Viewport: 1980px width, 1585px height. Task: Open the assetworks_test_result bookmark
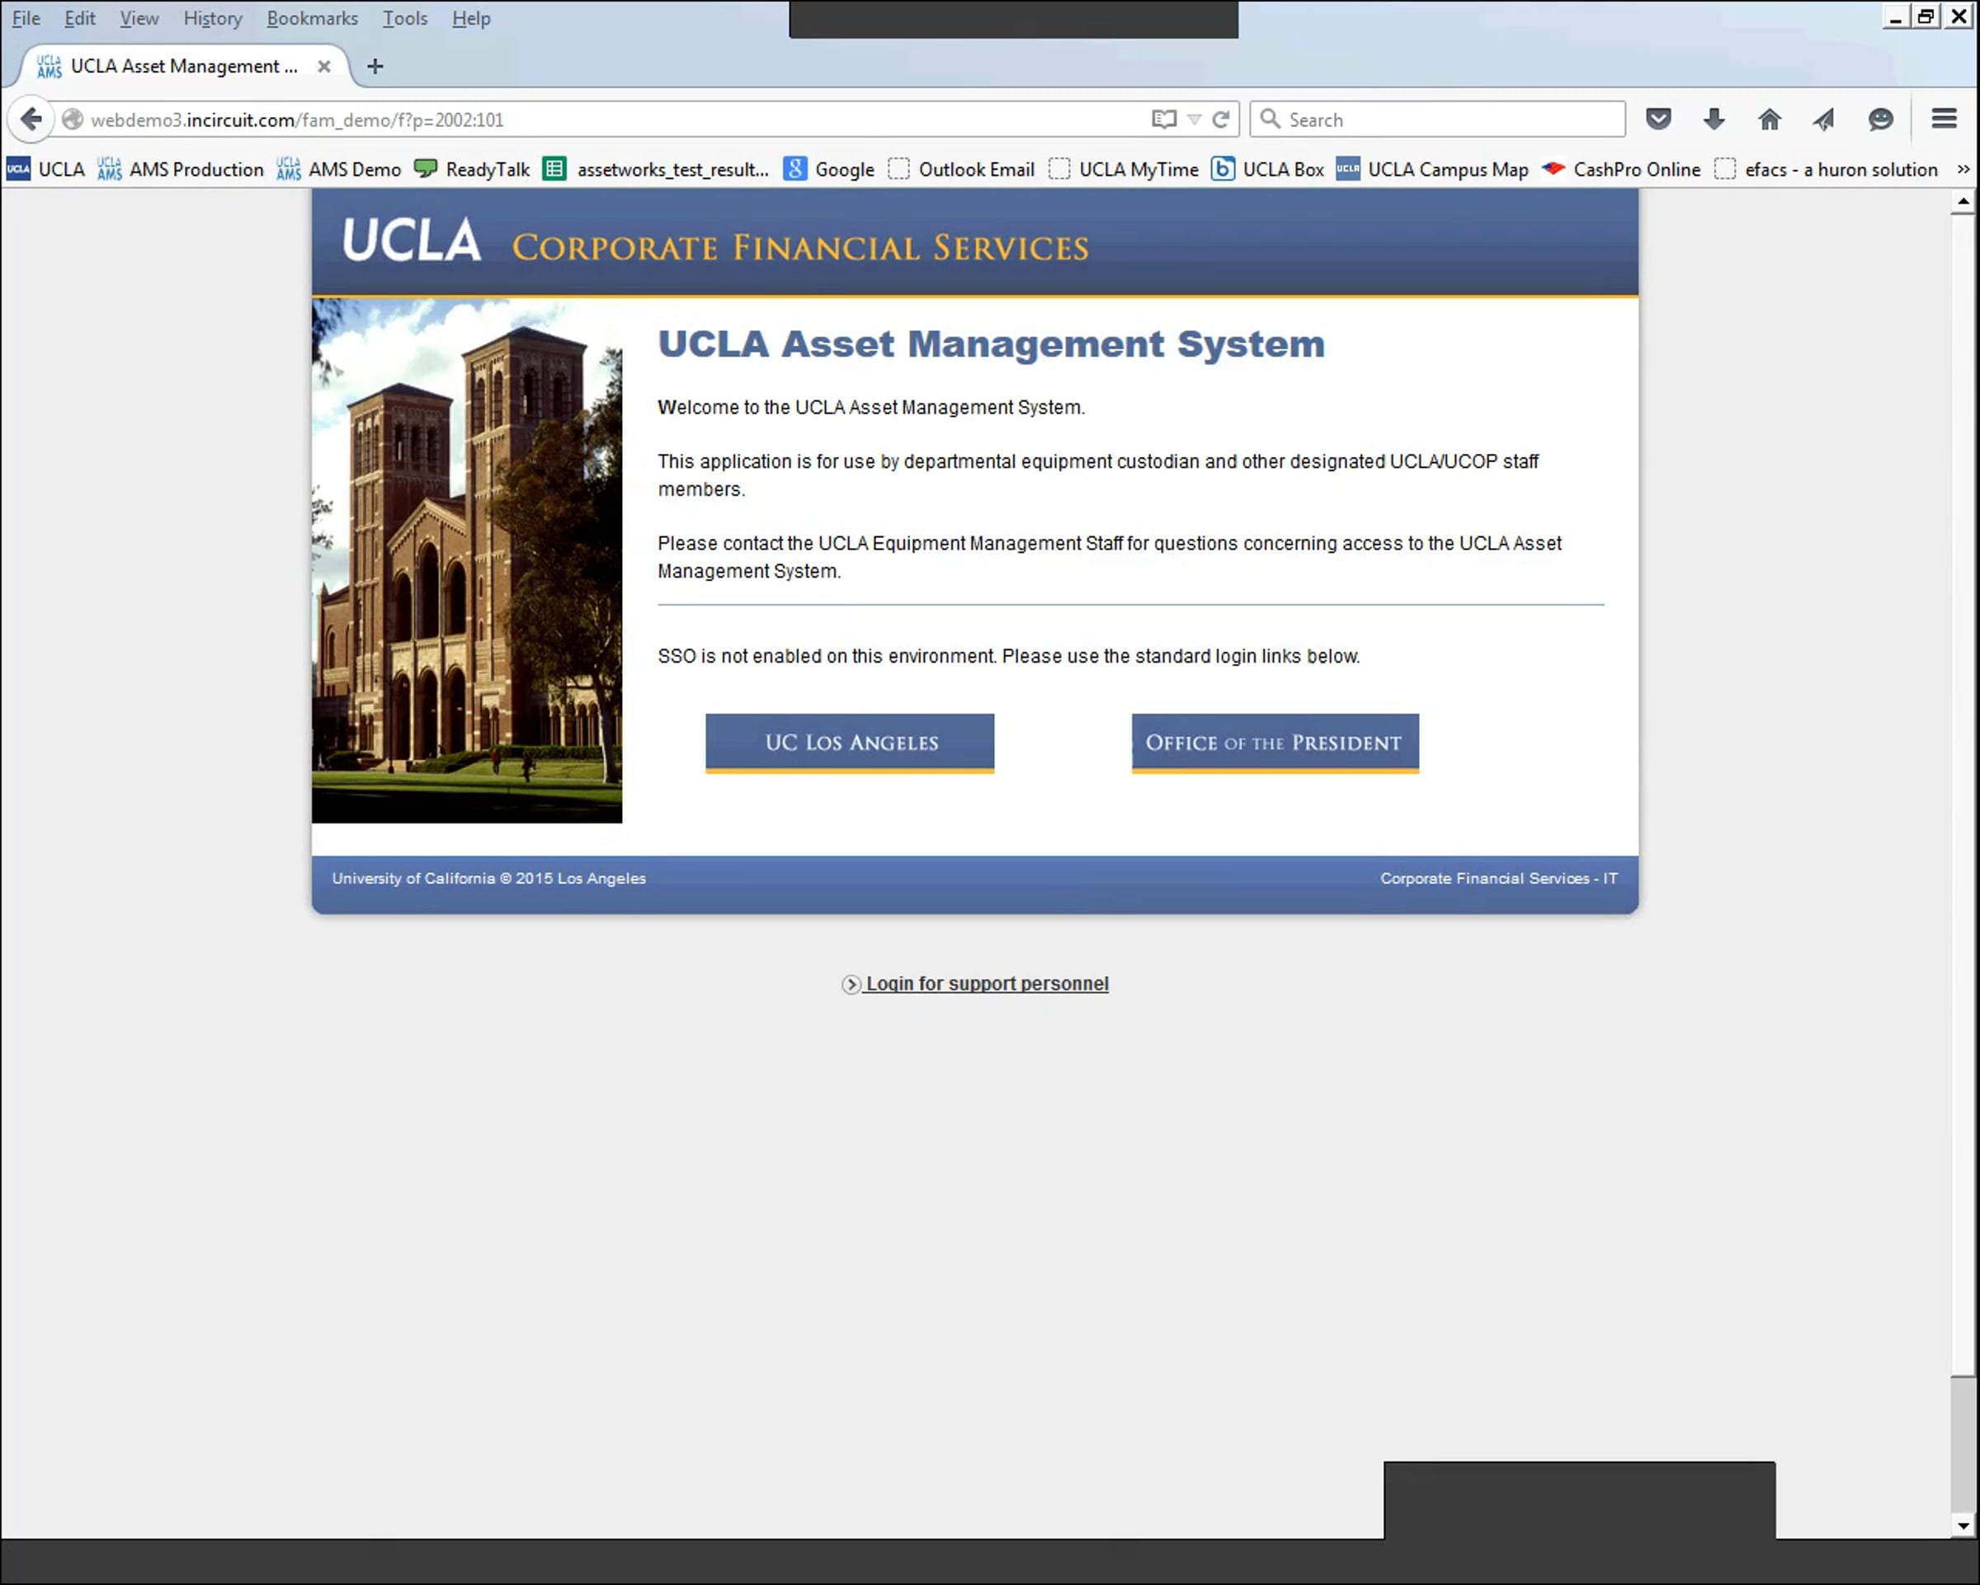point(656,170)
